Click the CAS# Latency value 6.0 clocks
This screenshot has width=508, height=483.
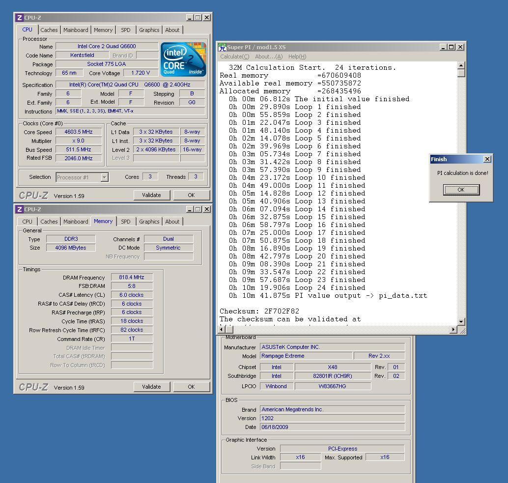click(x=132, y=295)
